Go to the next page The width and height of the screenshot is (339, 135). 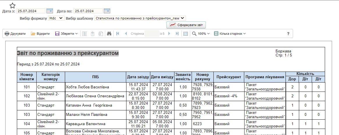[x=169, y=34]
